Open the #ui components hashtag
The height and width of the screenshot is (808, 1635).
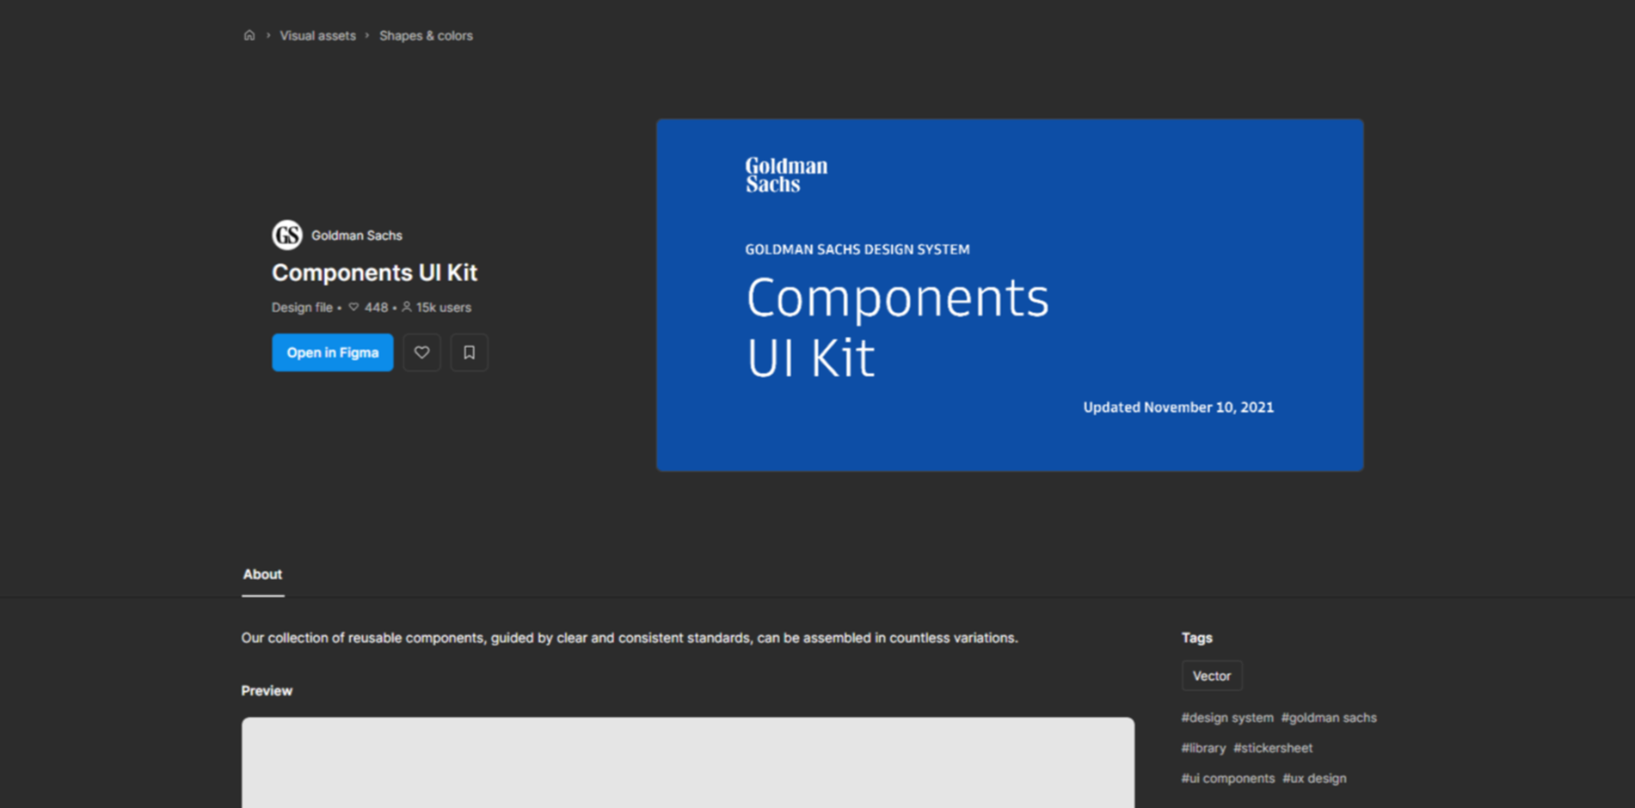click(1228, 778)
